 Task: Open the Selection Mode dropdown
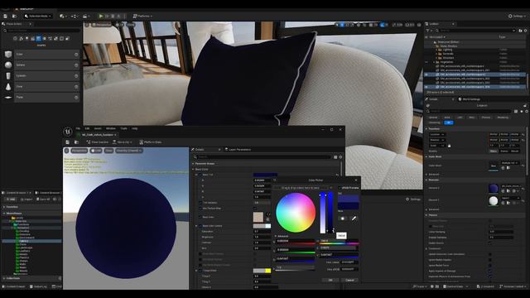[x=38, y=16]
